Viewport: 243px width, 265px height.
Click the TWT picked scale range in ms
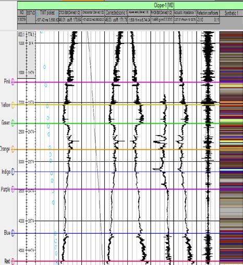(x=47, y=20)
